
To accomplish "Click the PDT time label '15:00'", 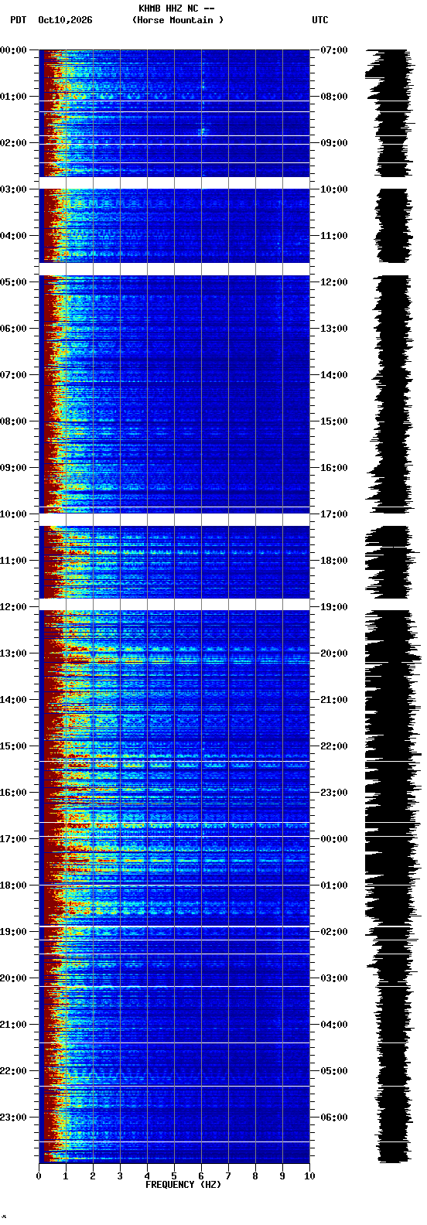I will 14,746.
